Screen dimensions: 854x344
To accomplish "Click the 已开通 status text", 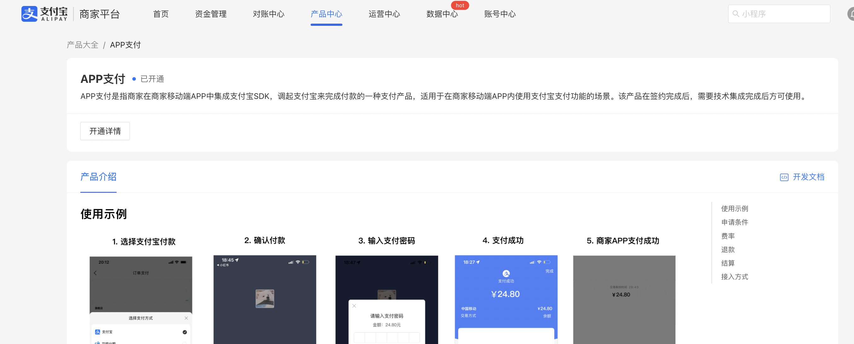I will point(152,79).
